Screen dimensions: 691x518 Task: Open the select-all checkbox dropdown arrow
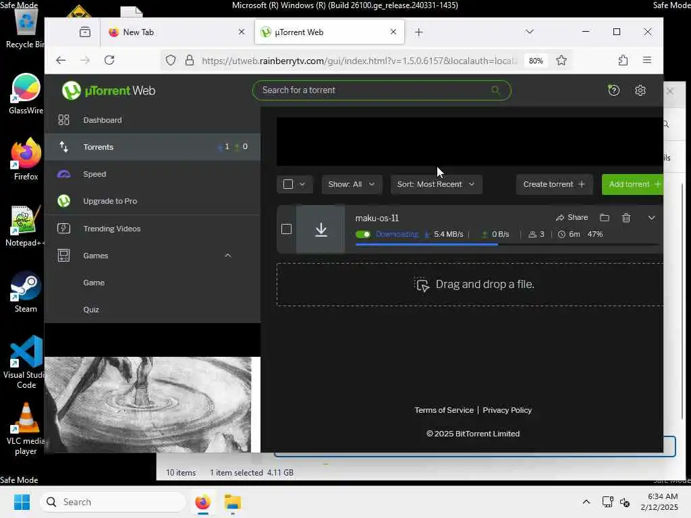[302, 184]
